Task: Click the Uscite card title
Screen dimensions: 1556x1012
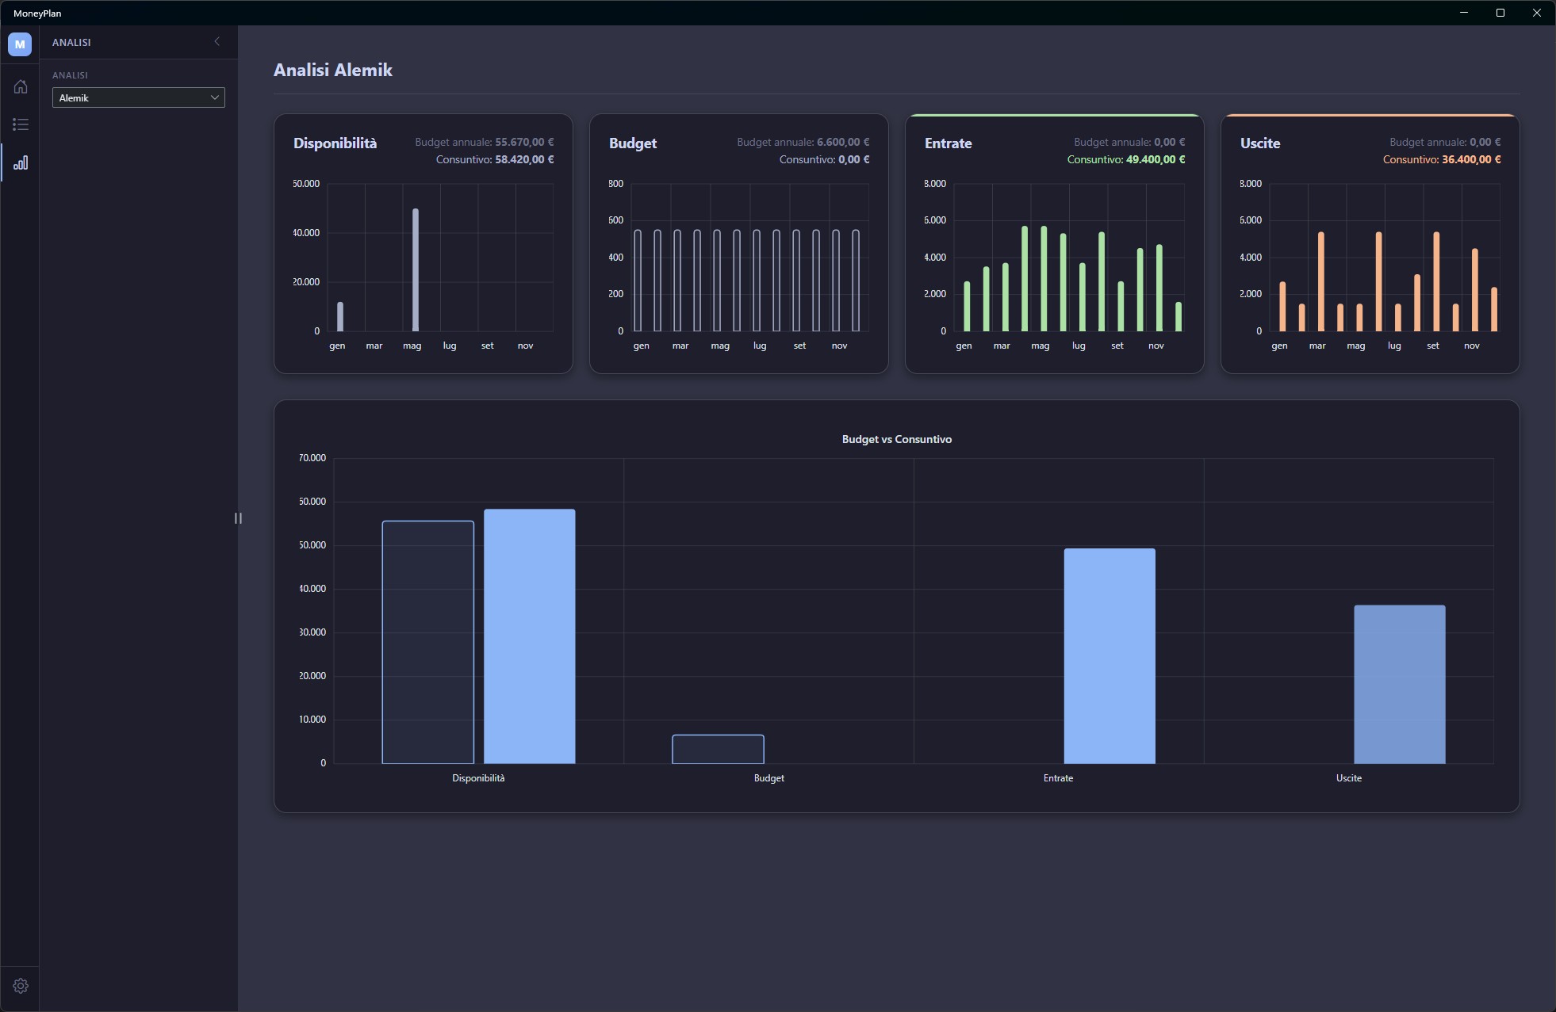Action: 1260,143
